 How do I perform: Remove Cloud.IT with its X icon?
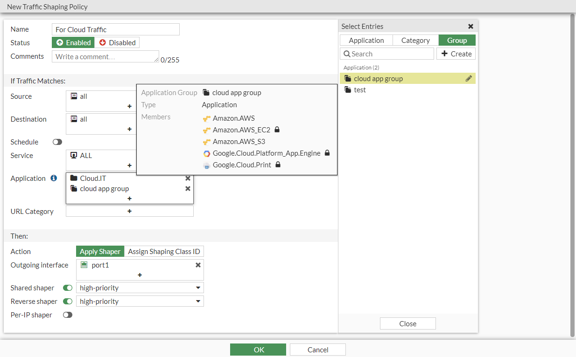click(188, 178)
